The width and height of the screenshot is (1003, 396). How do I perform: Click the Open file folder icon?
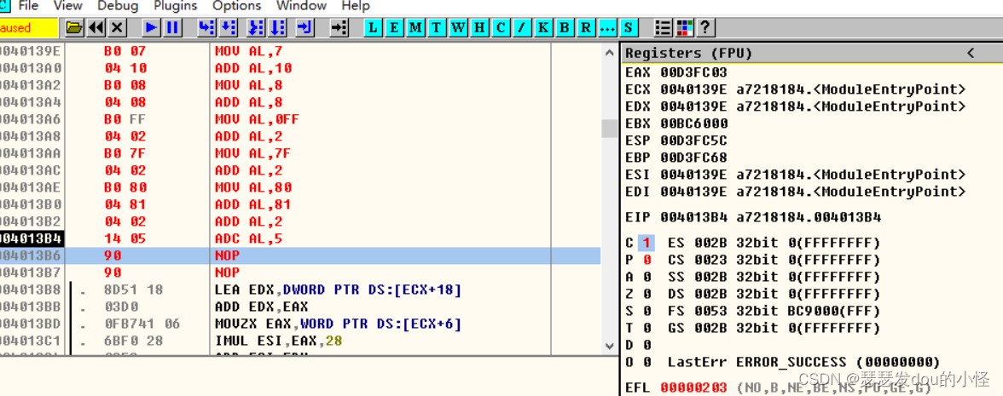75,27
